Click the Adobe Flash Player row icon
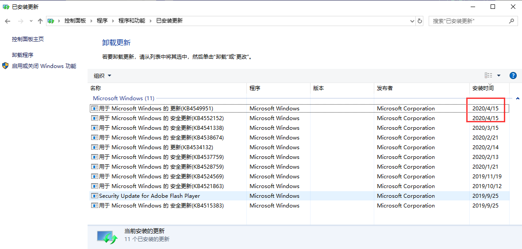 (x=95, y=196)
